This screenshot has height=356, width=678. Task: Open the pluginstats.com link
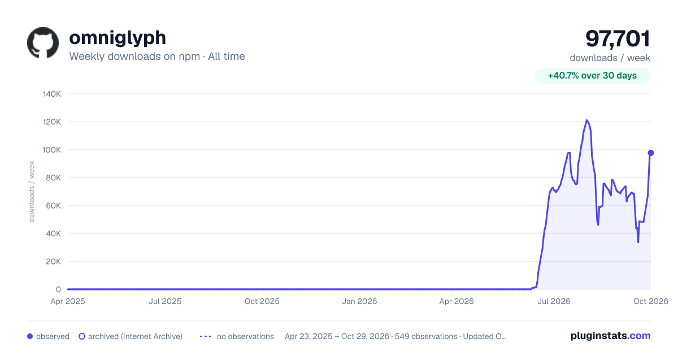[611, 336]
